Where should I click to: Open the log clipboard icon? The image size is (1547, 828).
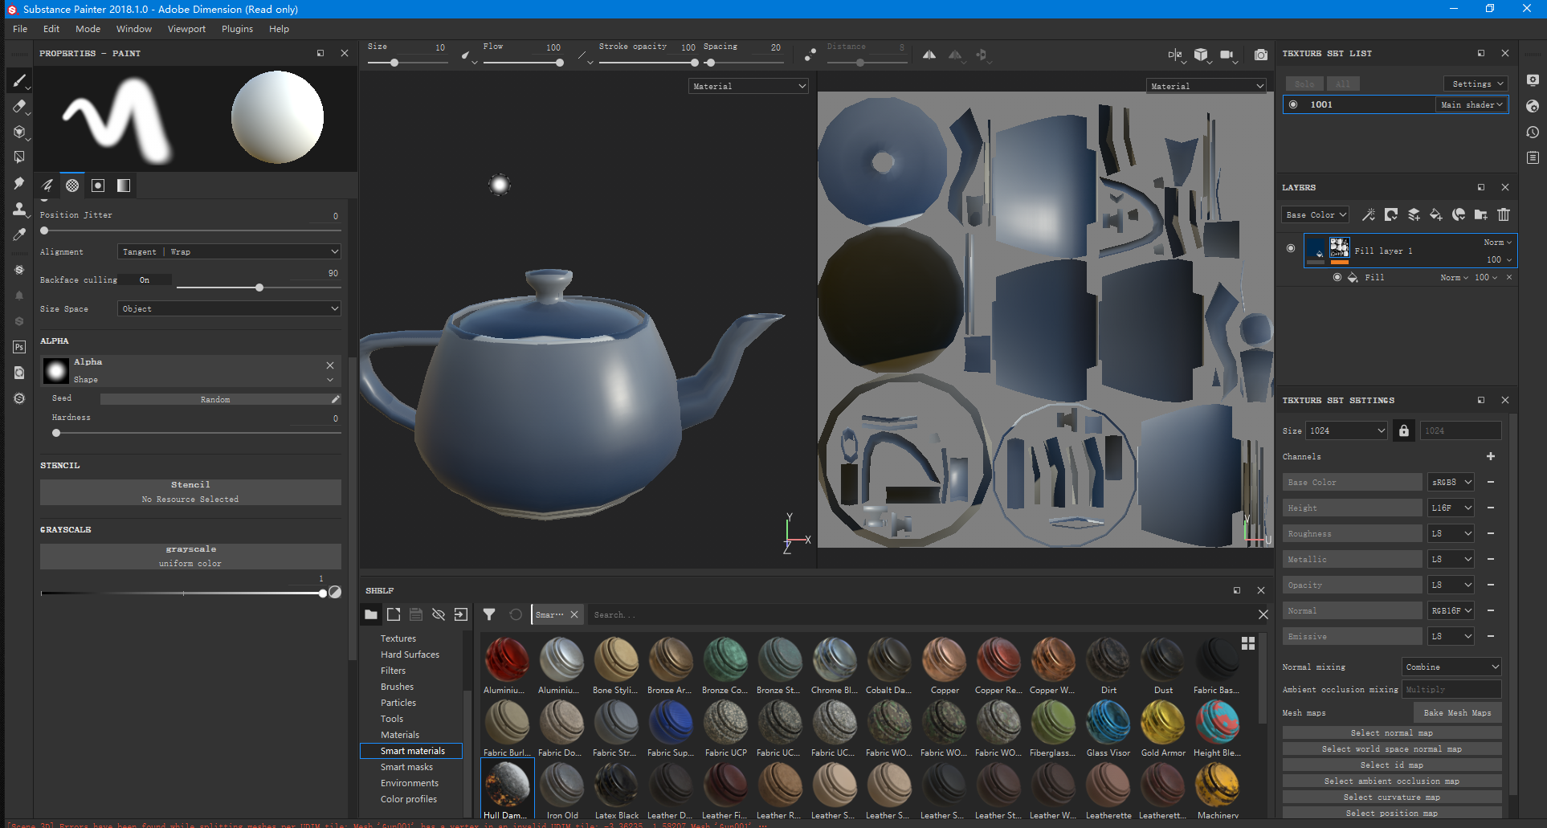click(x=1533, y=157)
